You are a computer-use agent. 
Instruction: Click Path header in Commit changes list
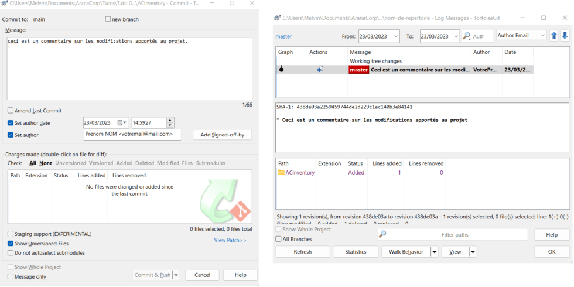pyautogui.click(x=15, y=175)
